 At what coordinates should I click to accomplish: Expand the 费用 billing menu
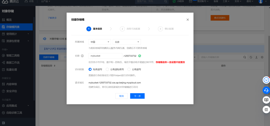click(x=250, y=1)
